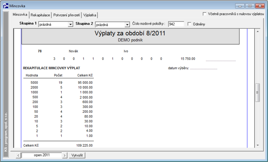Open the Potvrzení převzetí tab
The width and height of the screenshot is (268, 162).
(66, 15)
